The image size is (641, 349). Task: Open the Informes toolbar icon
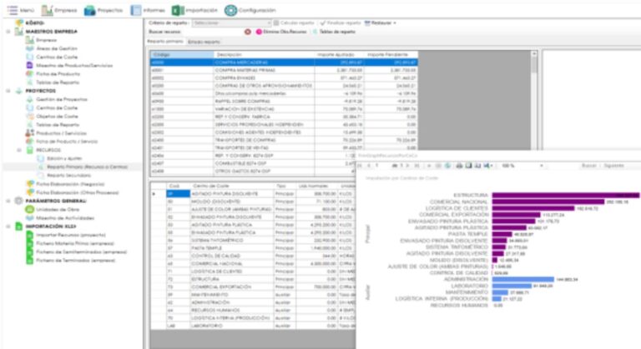139,11
